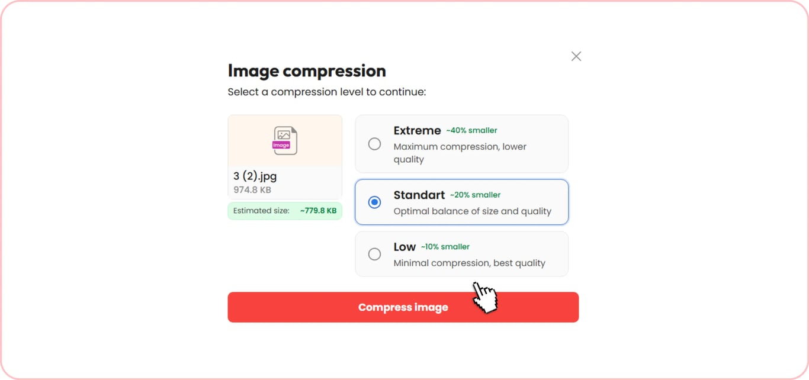The height and width of the screenshot is (380, 809).
Task: Click the Image compression heading
Action: point(307,71)
